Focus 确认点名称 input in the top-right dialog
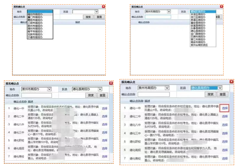Screen dimensions: 237x168 point(158,17)
